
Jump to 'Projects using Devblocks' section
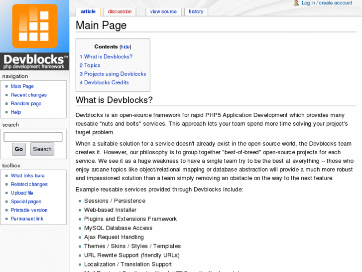113,74
